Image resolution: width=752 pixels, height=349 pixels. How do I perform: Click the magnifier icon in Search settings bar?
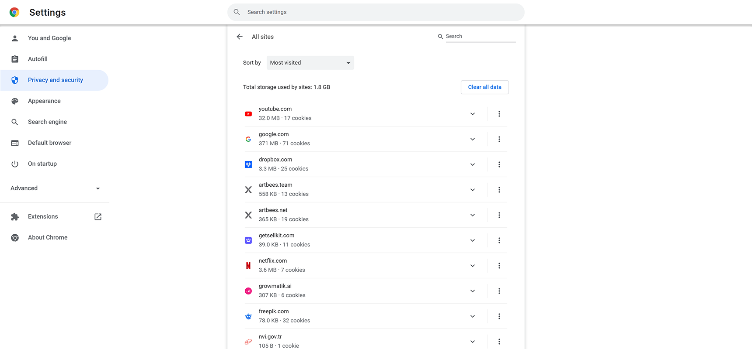click(237, 12)
